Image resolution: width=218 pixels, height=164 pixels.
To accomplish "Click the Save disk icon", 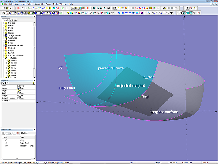I will 11,8.
